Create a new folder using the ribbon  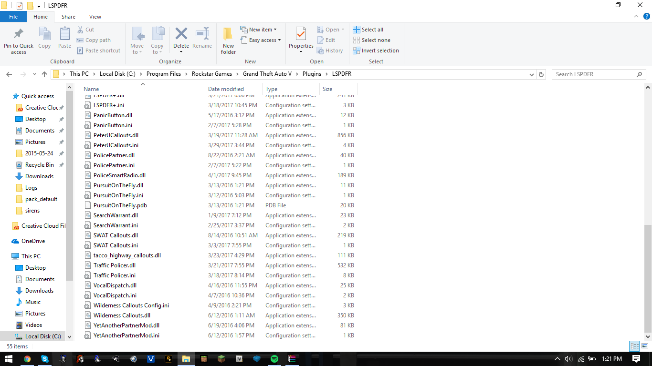(228, 40)
